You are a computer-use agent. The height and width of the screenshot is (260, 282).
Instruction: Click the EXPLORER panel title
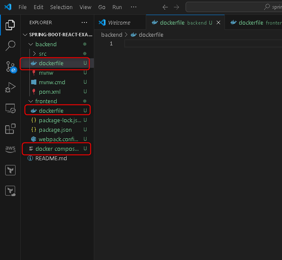(x=41, y=22)
